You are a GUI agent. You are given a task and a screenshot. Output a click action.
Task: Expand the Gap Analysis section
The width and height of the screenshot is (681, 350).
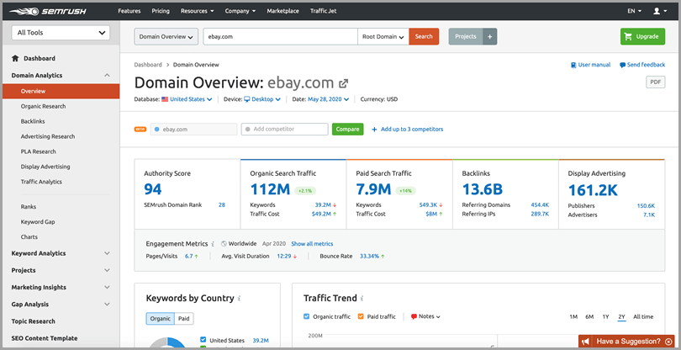coord(107,304)
